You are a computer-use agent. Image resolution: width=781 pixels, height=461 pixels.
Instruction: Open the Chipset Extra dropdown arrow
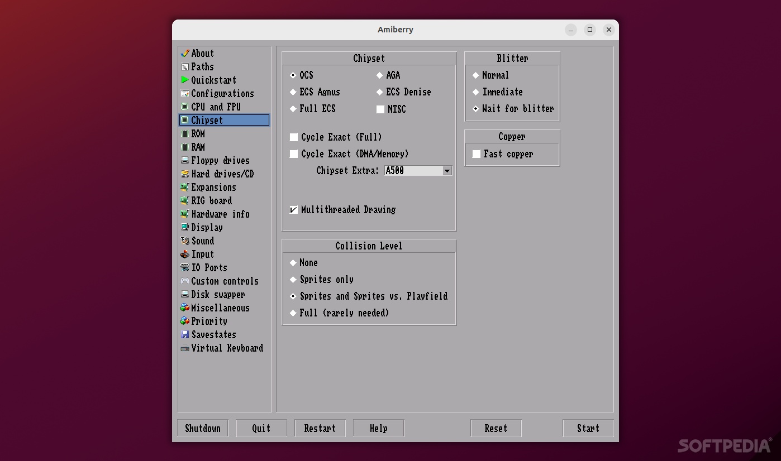(x=447, y=171)
